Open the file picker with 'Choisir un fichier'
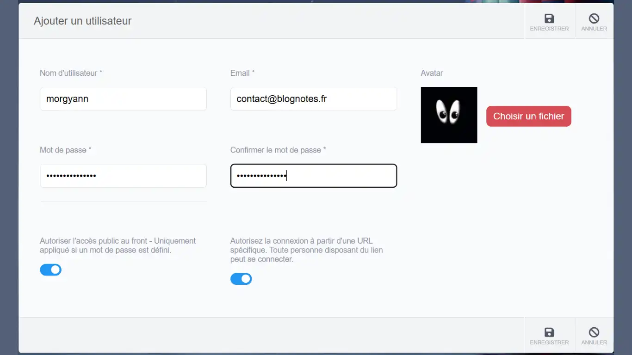 pos(528,116)
